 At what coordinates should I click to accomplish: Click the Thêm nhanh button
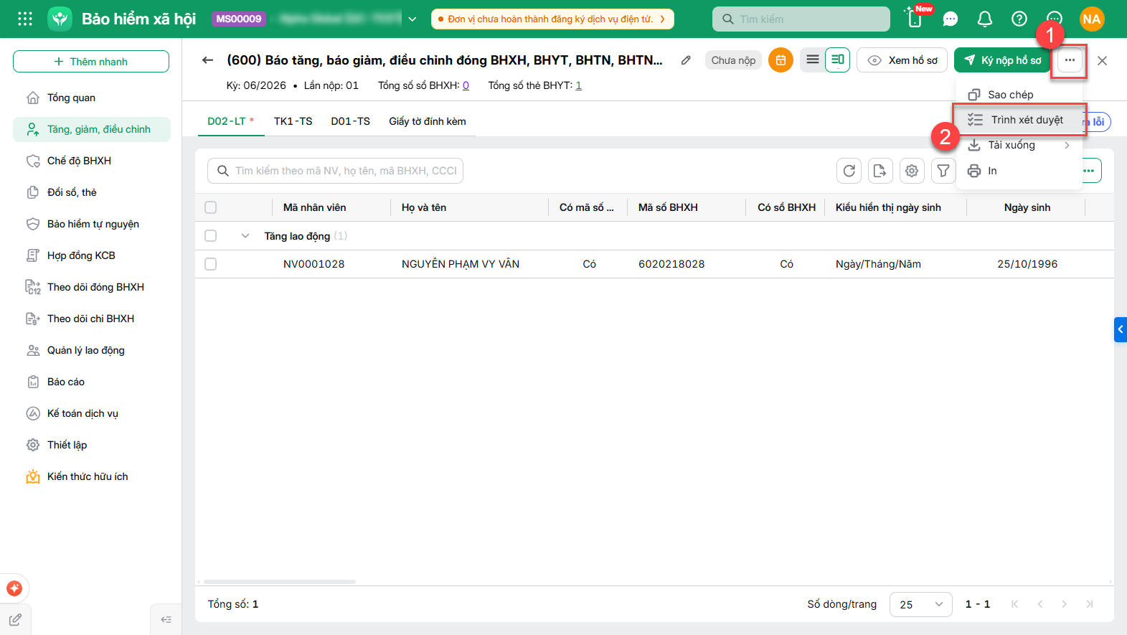point(91,62)
